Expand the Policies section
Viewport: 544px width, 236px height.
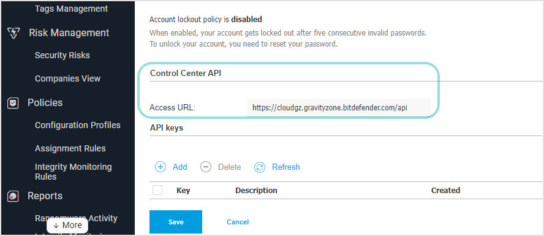click(45, 103)
